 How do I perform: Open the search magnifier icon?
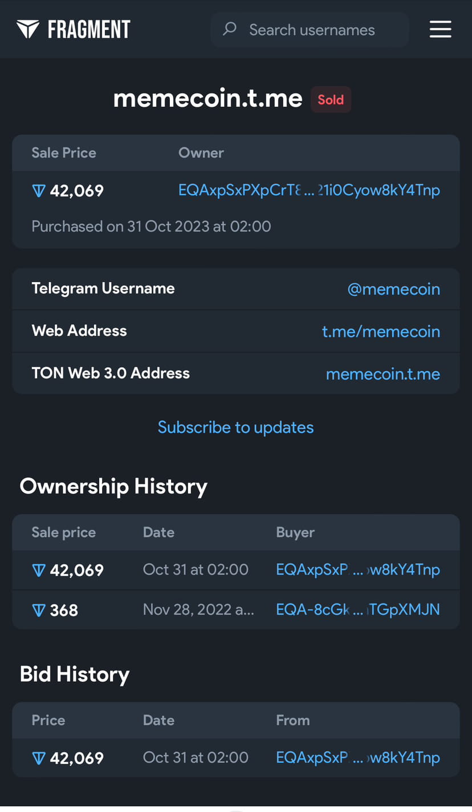(229, 29)
